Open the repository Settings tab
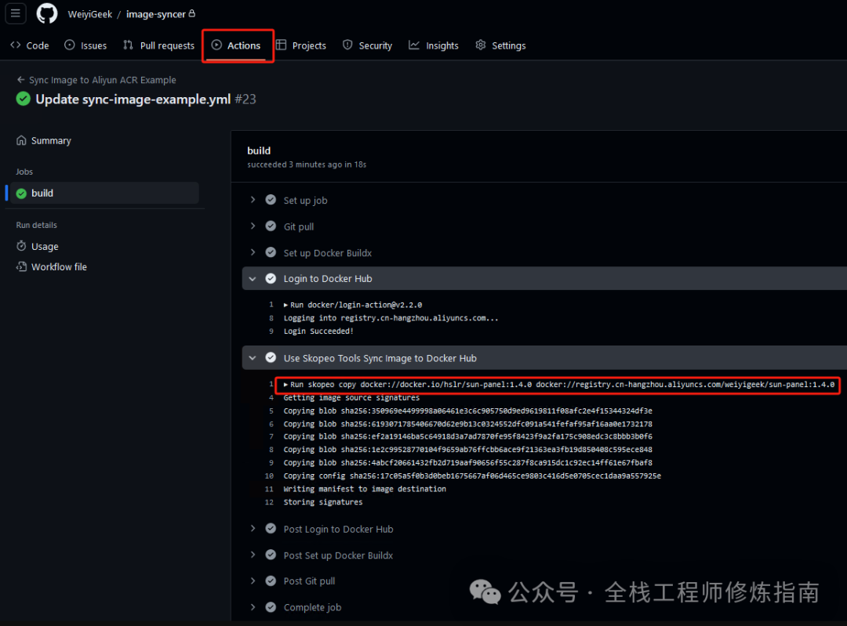847x626 pixels. point(500,45)
